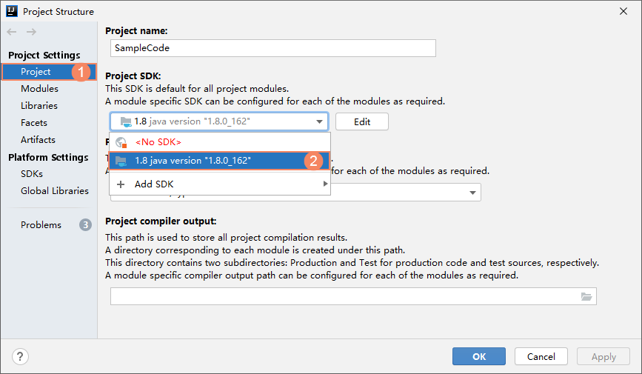Click the Project name text field
The height and width of the screenshot is (374, 642).
point(272,48)
